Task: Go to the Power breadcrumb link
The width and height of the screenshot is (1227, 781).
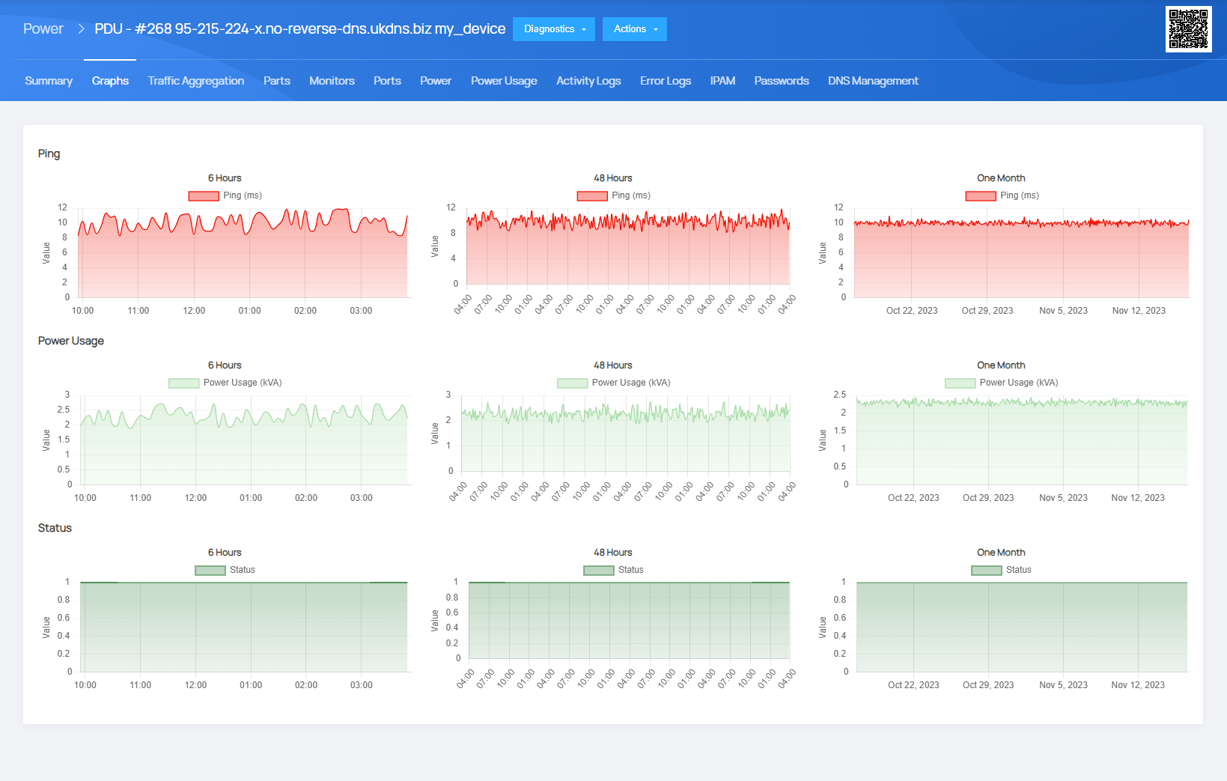Action: 43,29
